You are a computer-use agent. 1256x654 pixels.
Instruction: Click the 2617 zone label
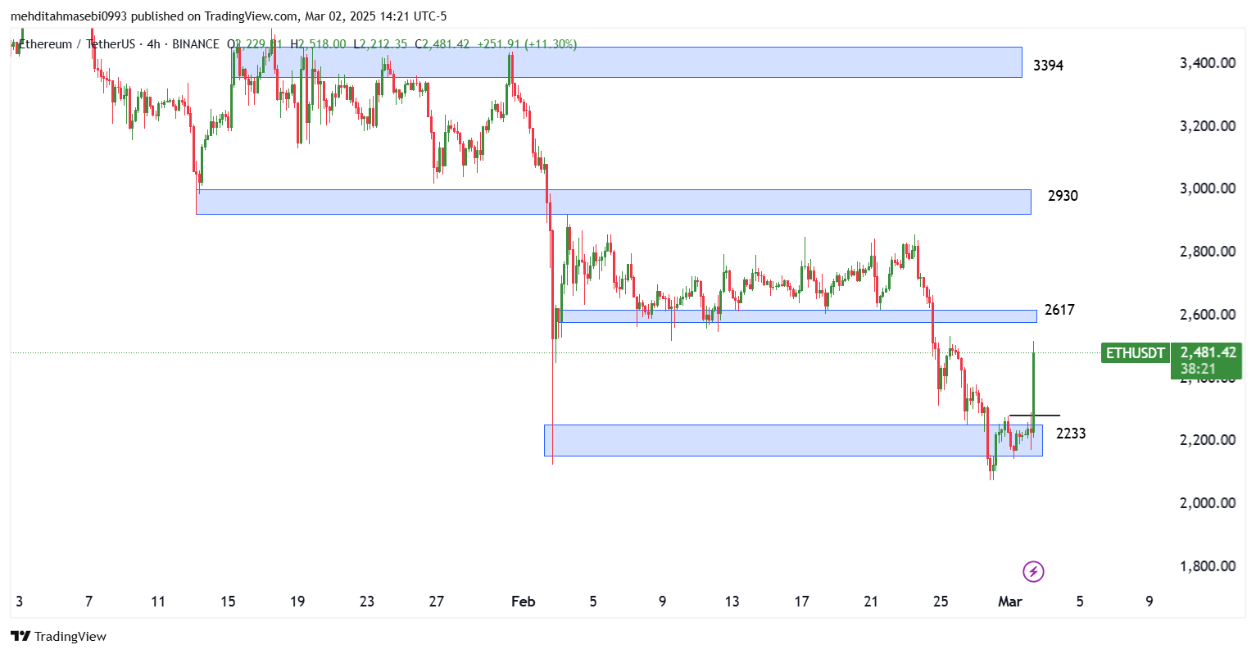click(1059, 310)
